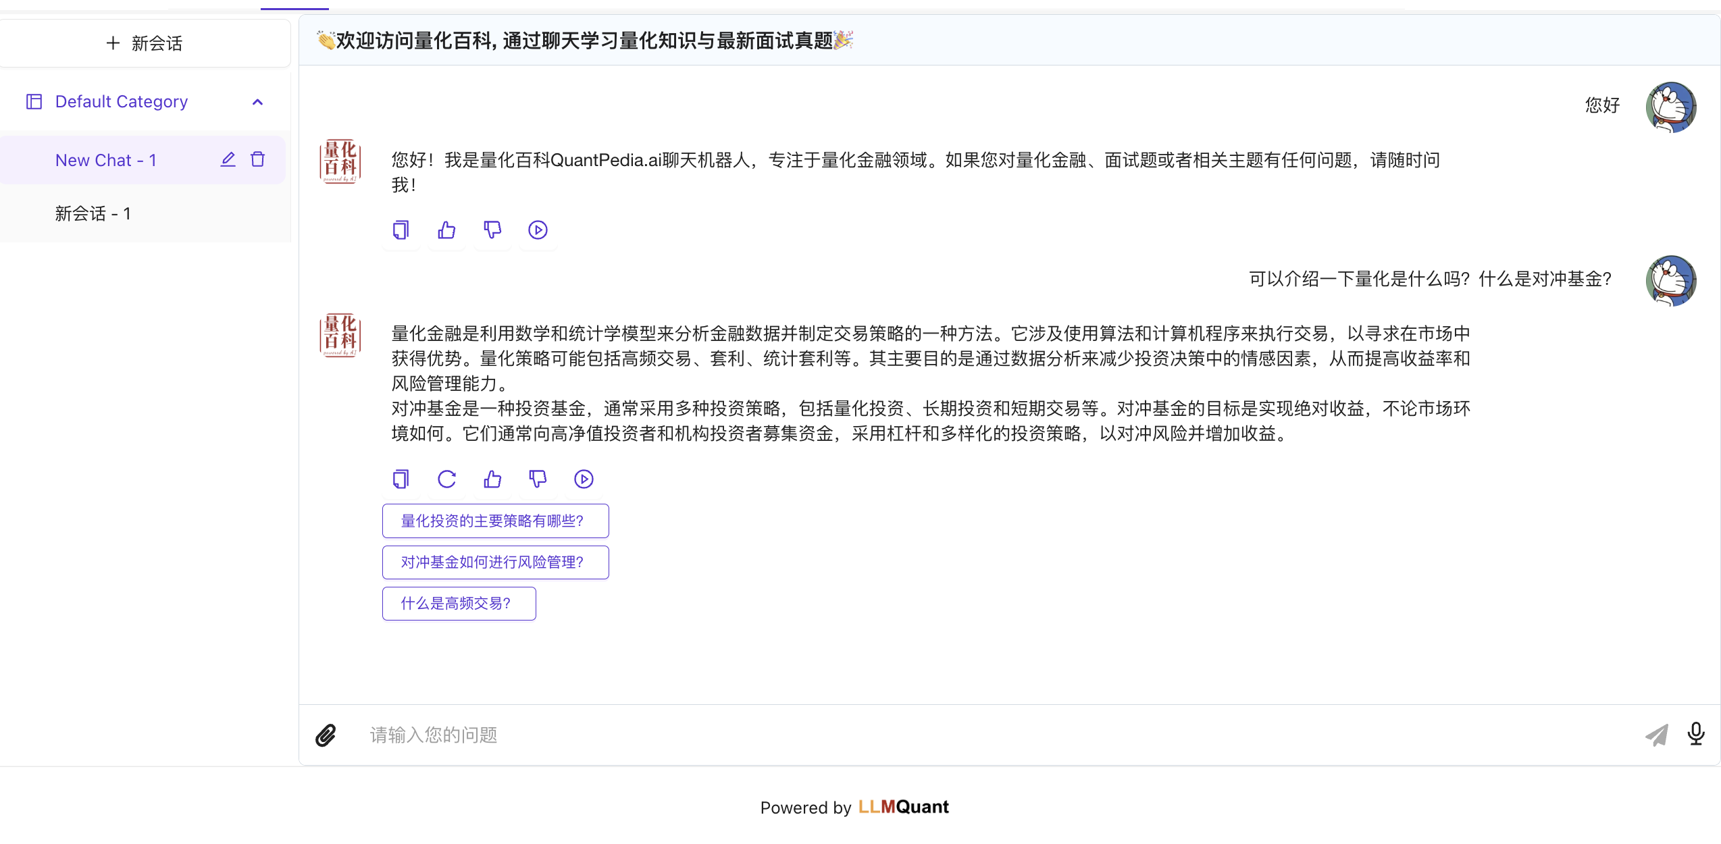Copy the first bot greeting reply

[x=401, y=230]
